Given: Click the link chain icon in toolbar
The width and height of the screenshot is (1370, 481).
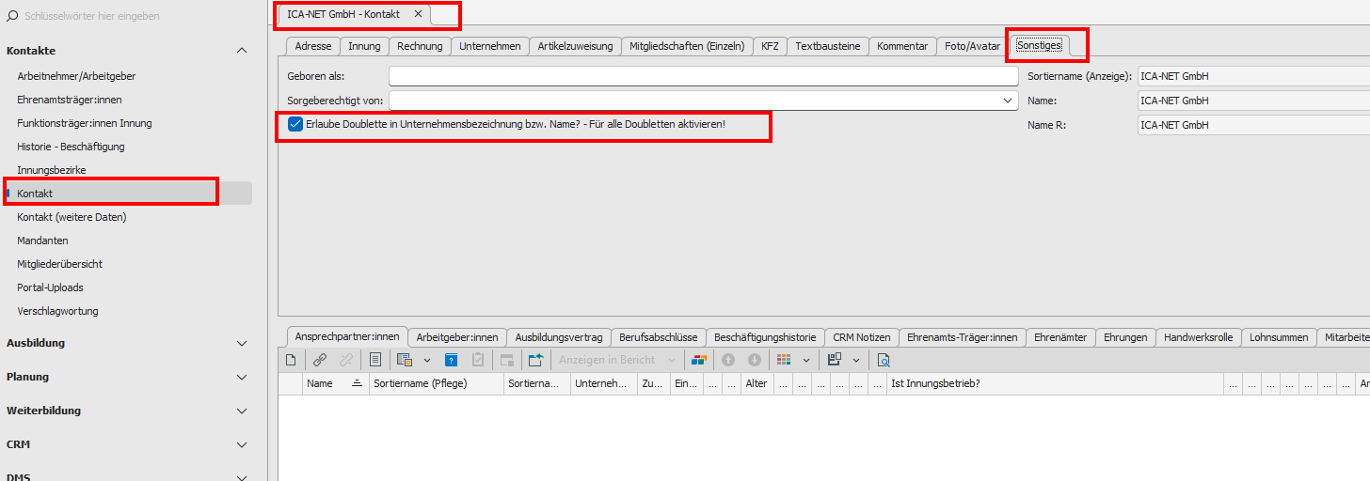Looking at the screenshot, I should [x=320, y=360].
